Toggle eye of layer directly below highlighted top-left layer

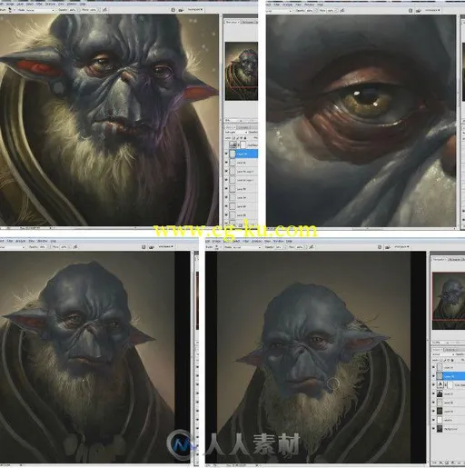tap(226, 163)
